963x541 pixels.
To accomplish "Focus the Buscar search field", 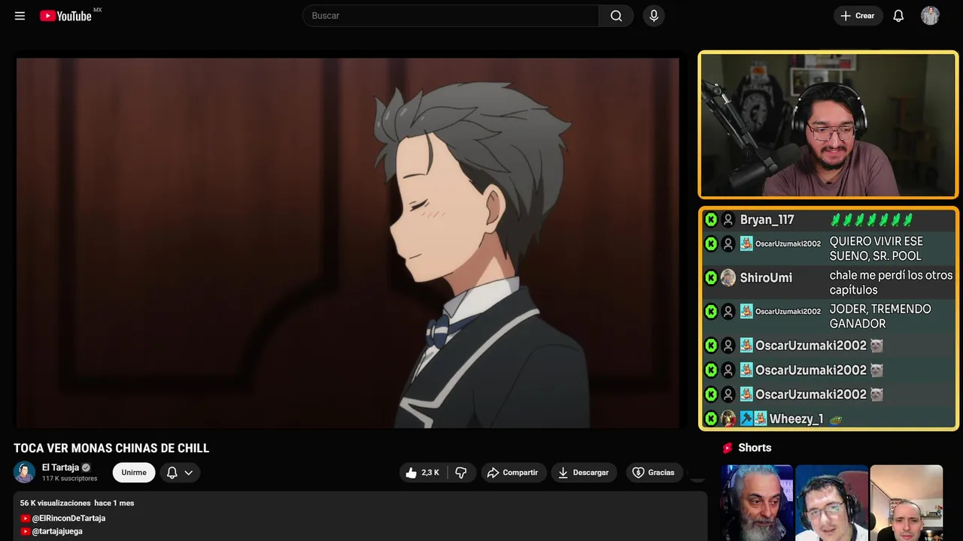I will pos(451,16).
